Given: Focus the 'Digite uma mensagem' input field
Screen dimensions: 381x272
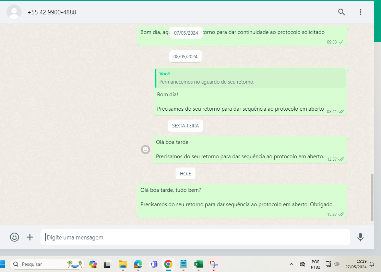Looking at the screenshot, I should (195, 237).
